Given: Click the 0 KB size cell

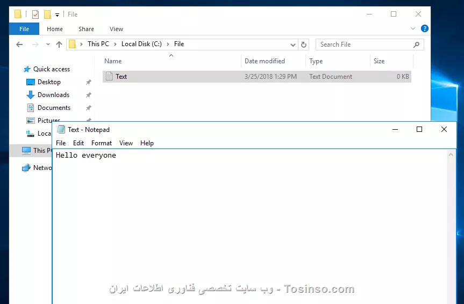Looking at the screenshot, I should pyautogui.click(x=403, y=77).
